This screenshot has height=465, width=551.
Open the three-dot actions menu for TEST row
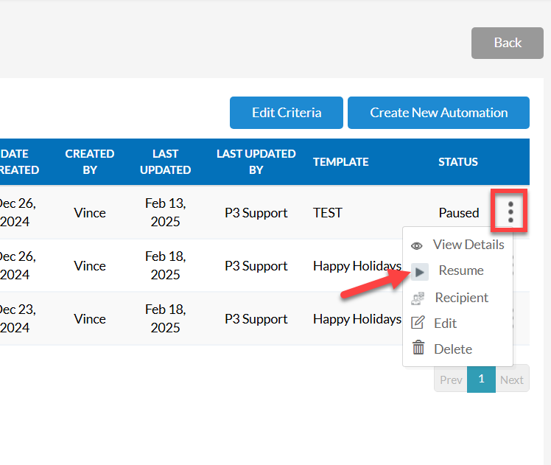pyautogui.click(x=510, y=212)
